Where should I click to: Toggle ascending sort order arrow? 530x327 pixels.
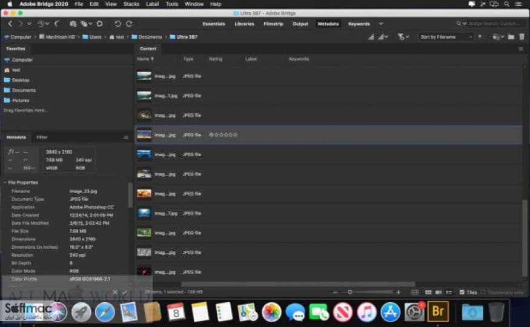(x=480, y=37)
